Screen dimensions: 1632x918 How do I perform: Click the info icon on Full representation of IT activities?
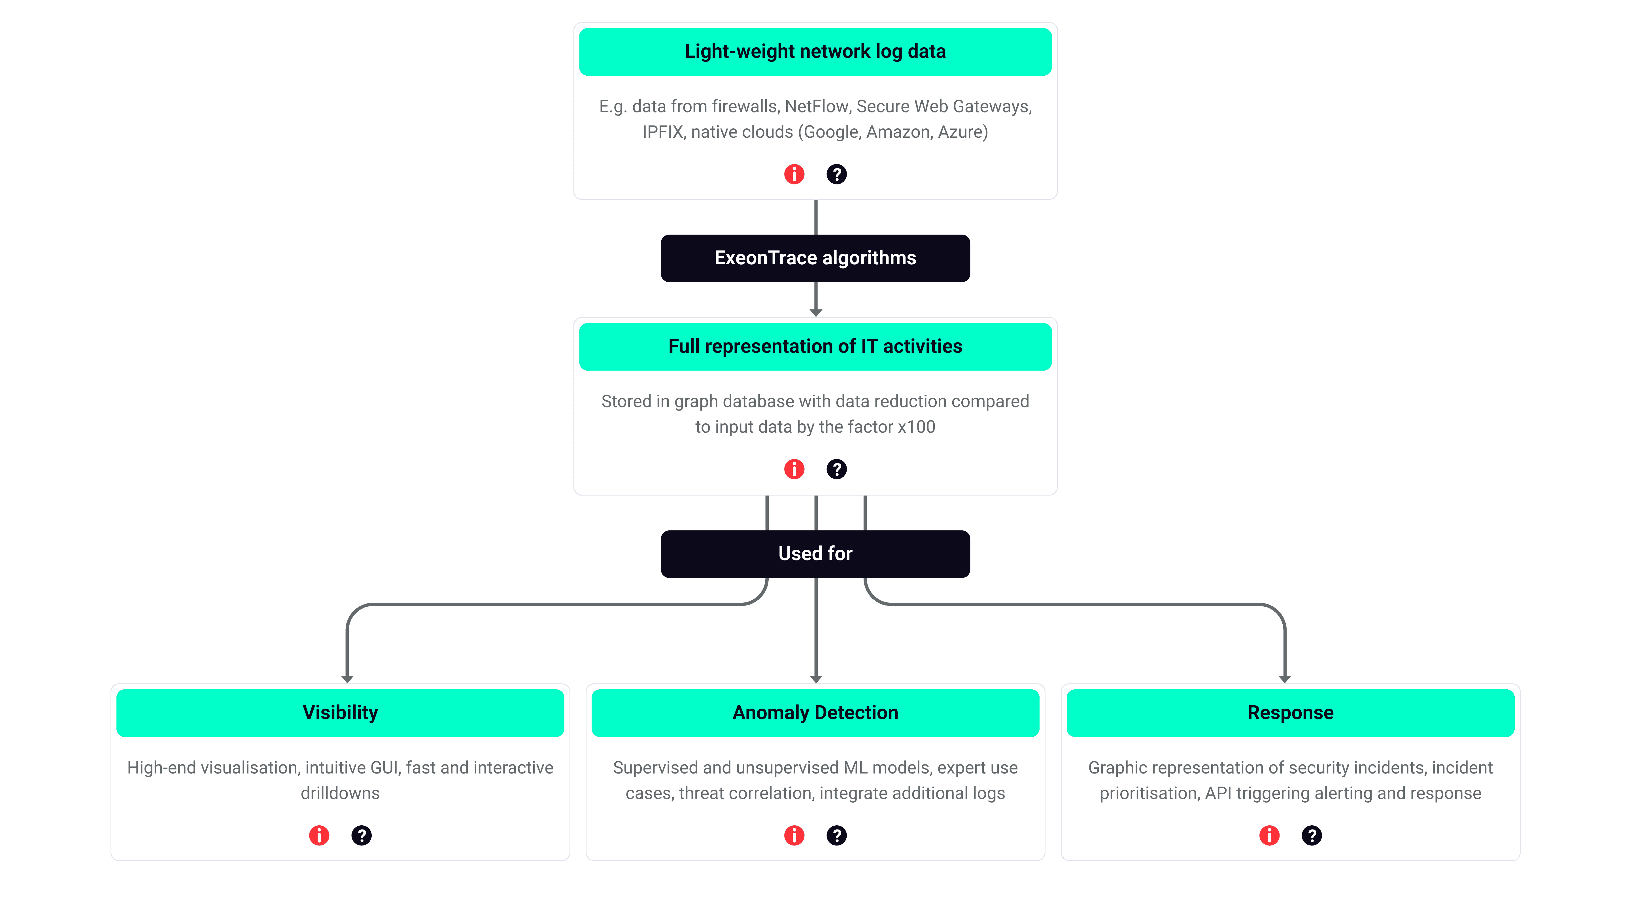pos(794,469)
